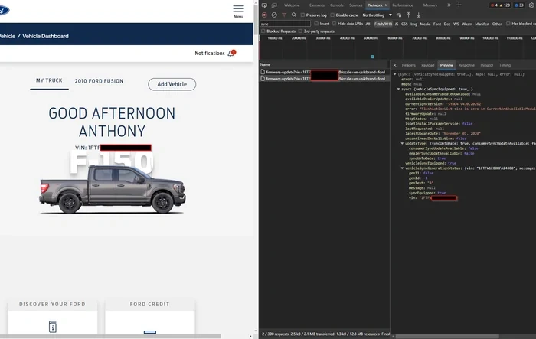Open the hamburger Menu icon
Viewport: 536px width, 339px height.
(x=238, y=9)
